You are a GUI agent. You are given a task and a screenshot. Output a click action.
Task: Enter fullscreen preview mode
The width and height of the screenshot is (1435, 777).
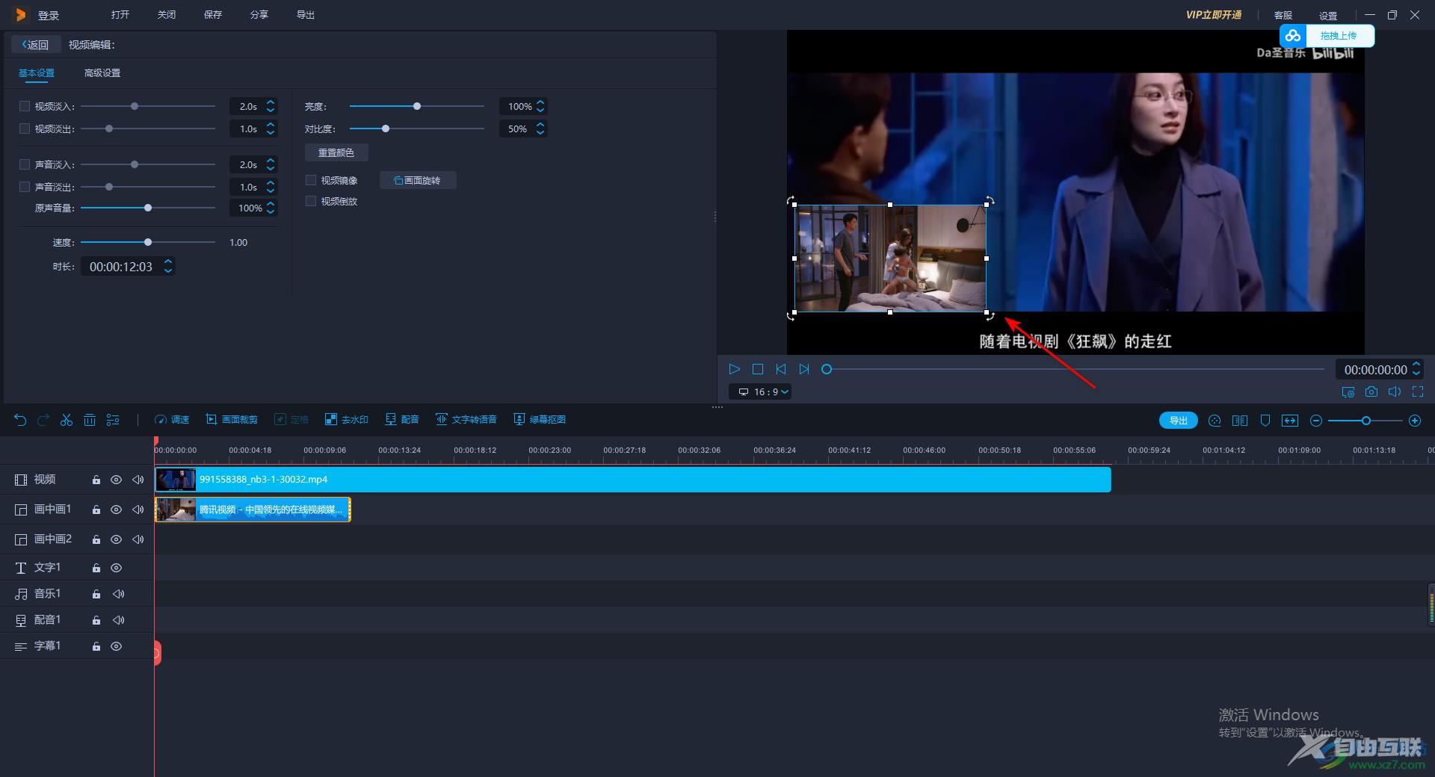[1418, 391]
